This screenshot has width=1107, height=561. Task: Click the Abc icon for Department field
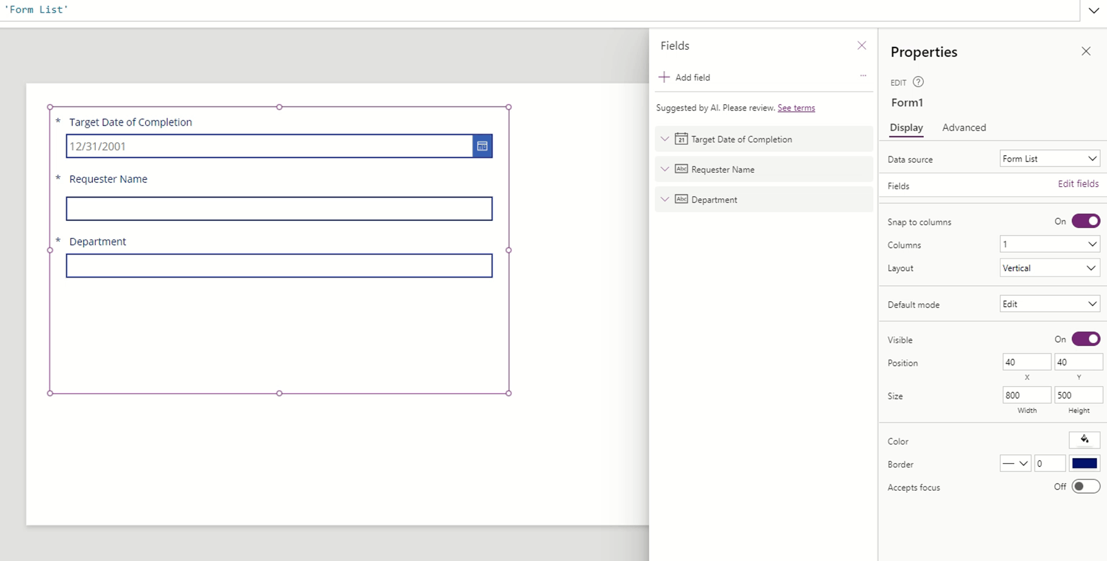click(x=681, y=199)
